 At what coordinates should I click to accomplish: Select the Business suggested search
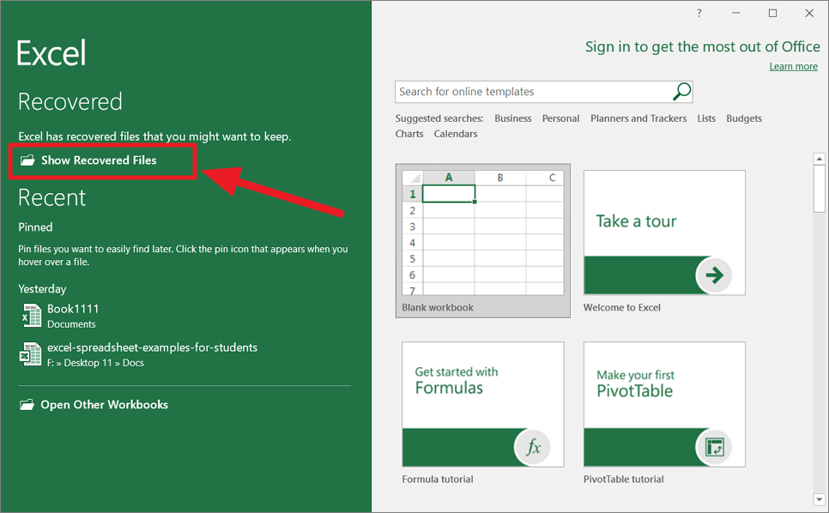(513, 118)
